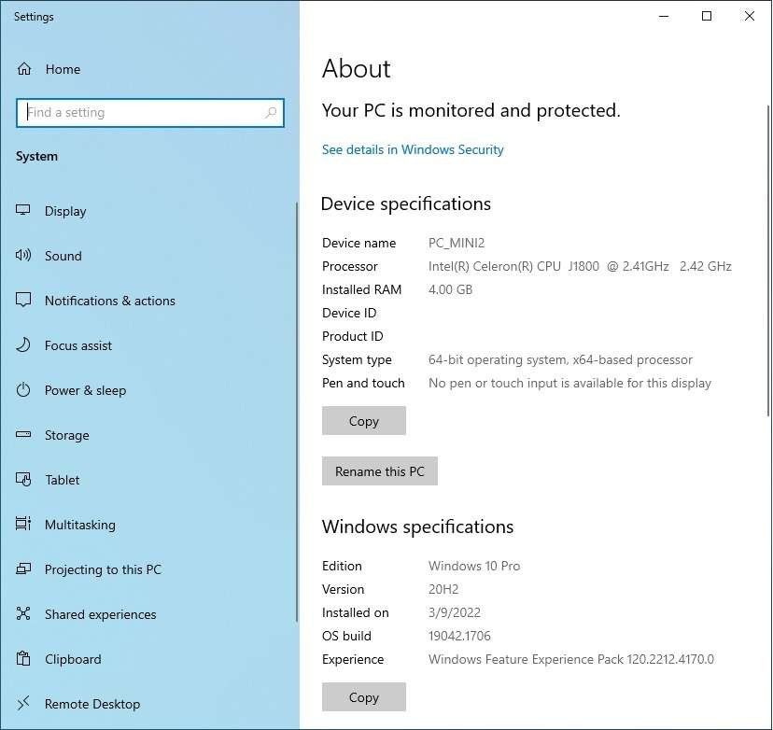Click the Shared experiences icon
The width and height of the screenshot is (773, 730).
(x=24, y=614)
